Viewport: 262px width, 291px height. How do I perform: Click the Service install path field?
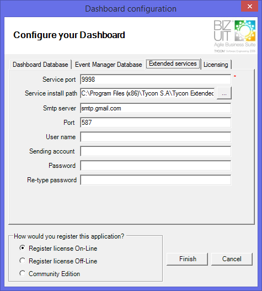coord(147,93)
